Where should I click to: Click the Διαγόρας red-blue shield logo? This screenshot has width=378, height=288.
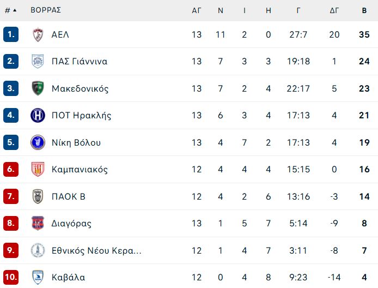click(38, 223)
